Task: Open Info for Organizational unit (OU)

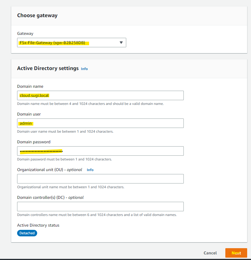Action: (x=90, y=170)
